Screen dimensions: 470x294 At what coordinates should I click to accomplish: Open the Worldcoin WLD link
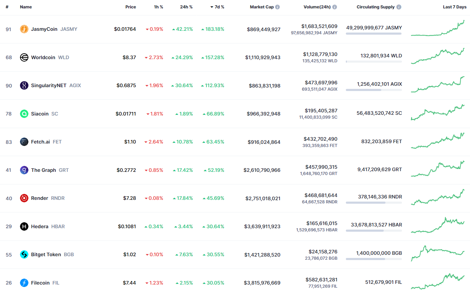coord(50,57)
